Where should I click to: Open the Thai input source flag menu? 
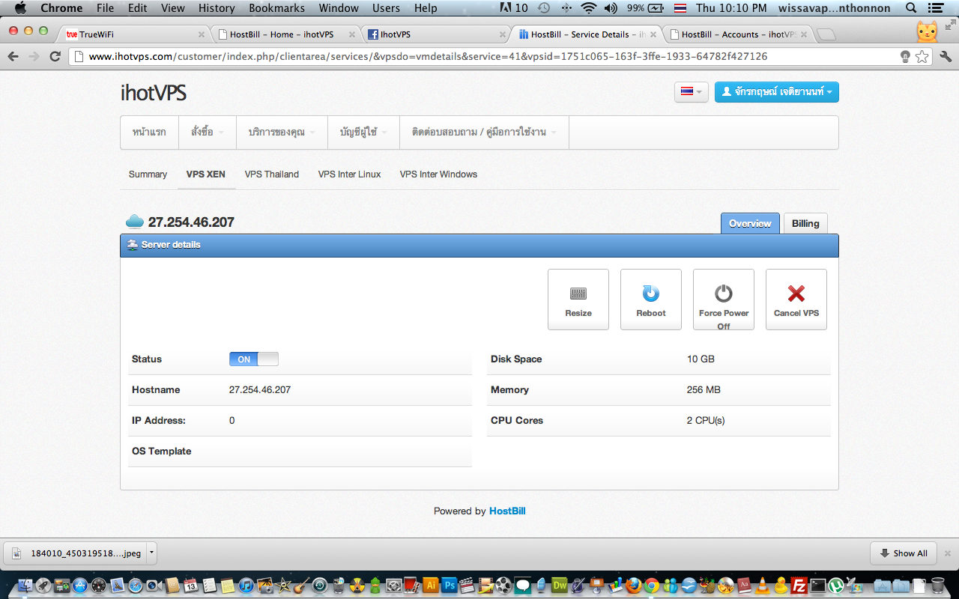point(680,8)
